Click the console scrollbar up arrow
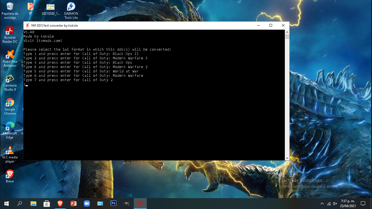This screenshot has height=209, width=372. click(287, 32)
